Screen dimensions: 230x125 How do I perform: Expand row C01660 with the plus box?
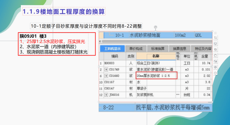(106, 76)
